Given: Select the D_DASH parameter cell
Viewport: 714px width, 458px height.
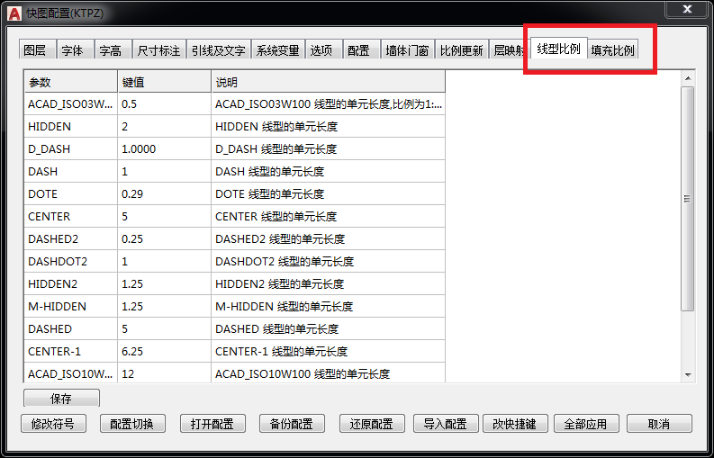Looking at the screenshot, I should tap(70, 148).
